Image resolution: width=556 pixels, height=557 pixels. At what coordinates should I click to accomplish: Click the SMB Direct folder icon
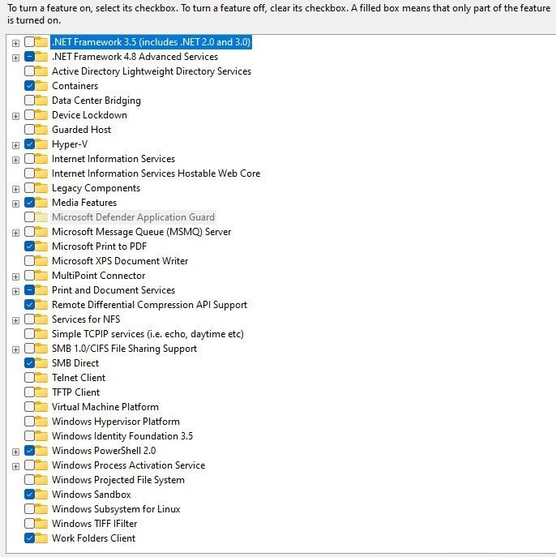coord(41,362)
